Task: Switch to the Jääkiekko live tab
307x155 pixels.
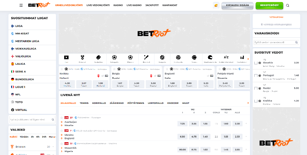Action: [116, 103]
